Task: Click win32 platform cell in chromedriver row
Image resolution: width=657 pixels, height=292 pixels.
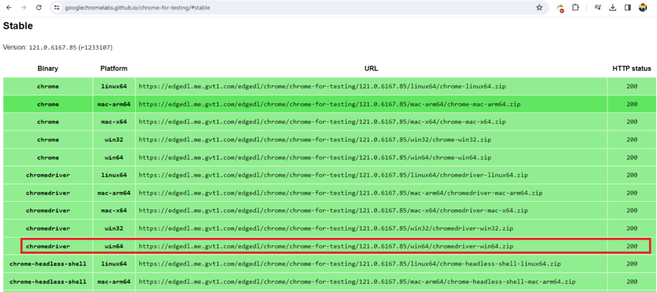Action: pyautogui.click(x=114, y=229)
